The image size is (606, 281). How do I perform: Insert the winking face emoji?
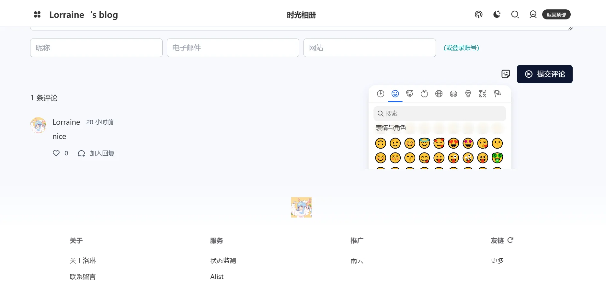click(x=395, y=143)
